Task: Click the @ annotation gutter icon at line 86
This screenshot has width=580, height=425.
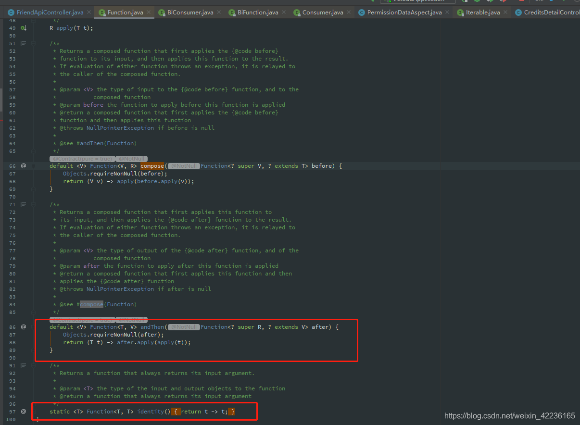Action: coord(23,327)
